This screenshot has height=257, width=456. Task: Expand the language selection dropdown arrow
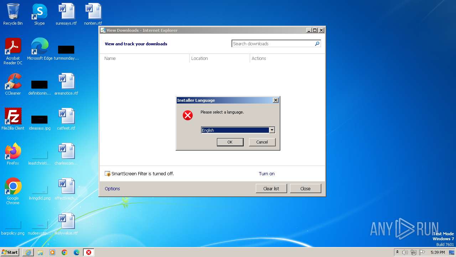click(x=272, y=130)
